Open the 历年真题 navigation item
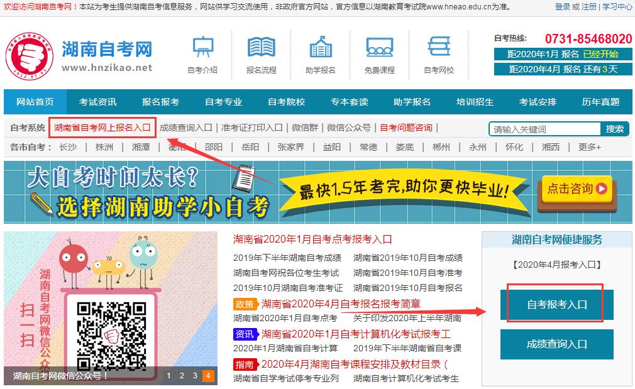 point(600,102)
